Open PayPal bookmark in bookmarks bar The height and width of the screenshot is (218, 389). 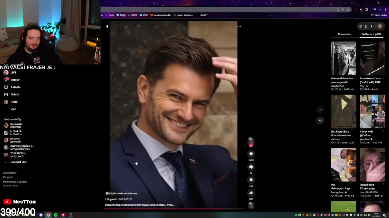(x=110, y=15)
